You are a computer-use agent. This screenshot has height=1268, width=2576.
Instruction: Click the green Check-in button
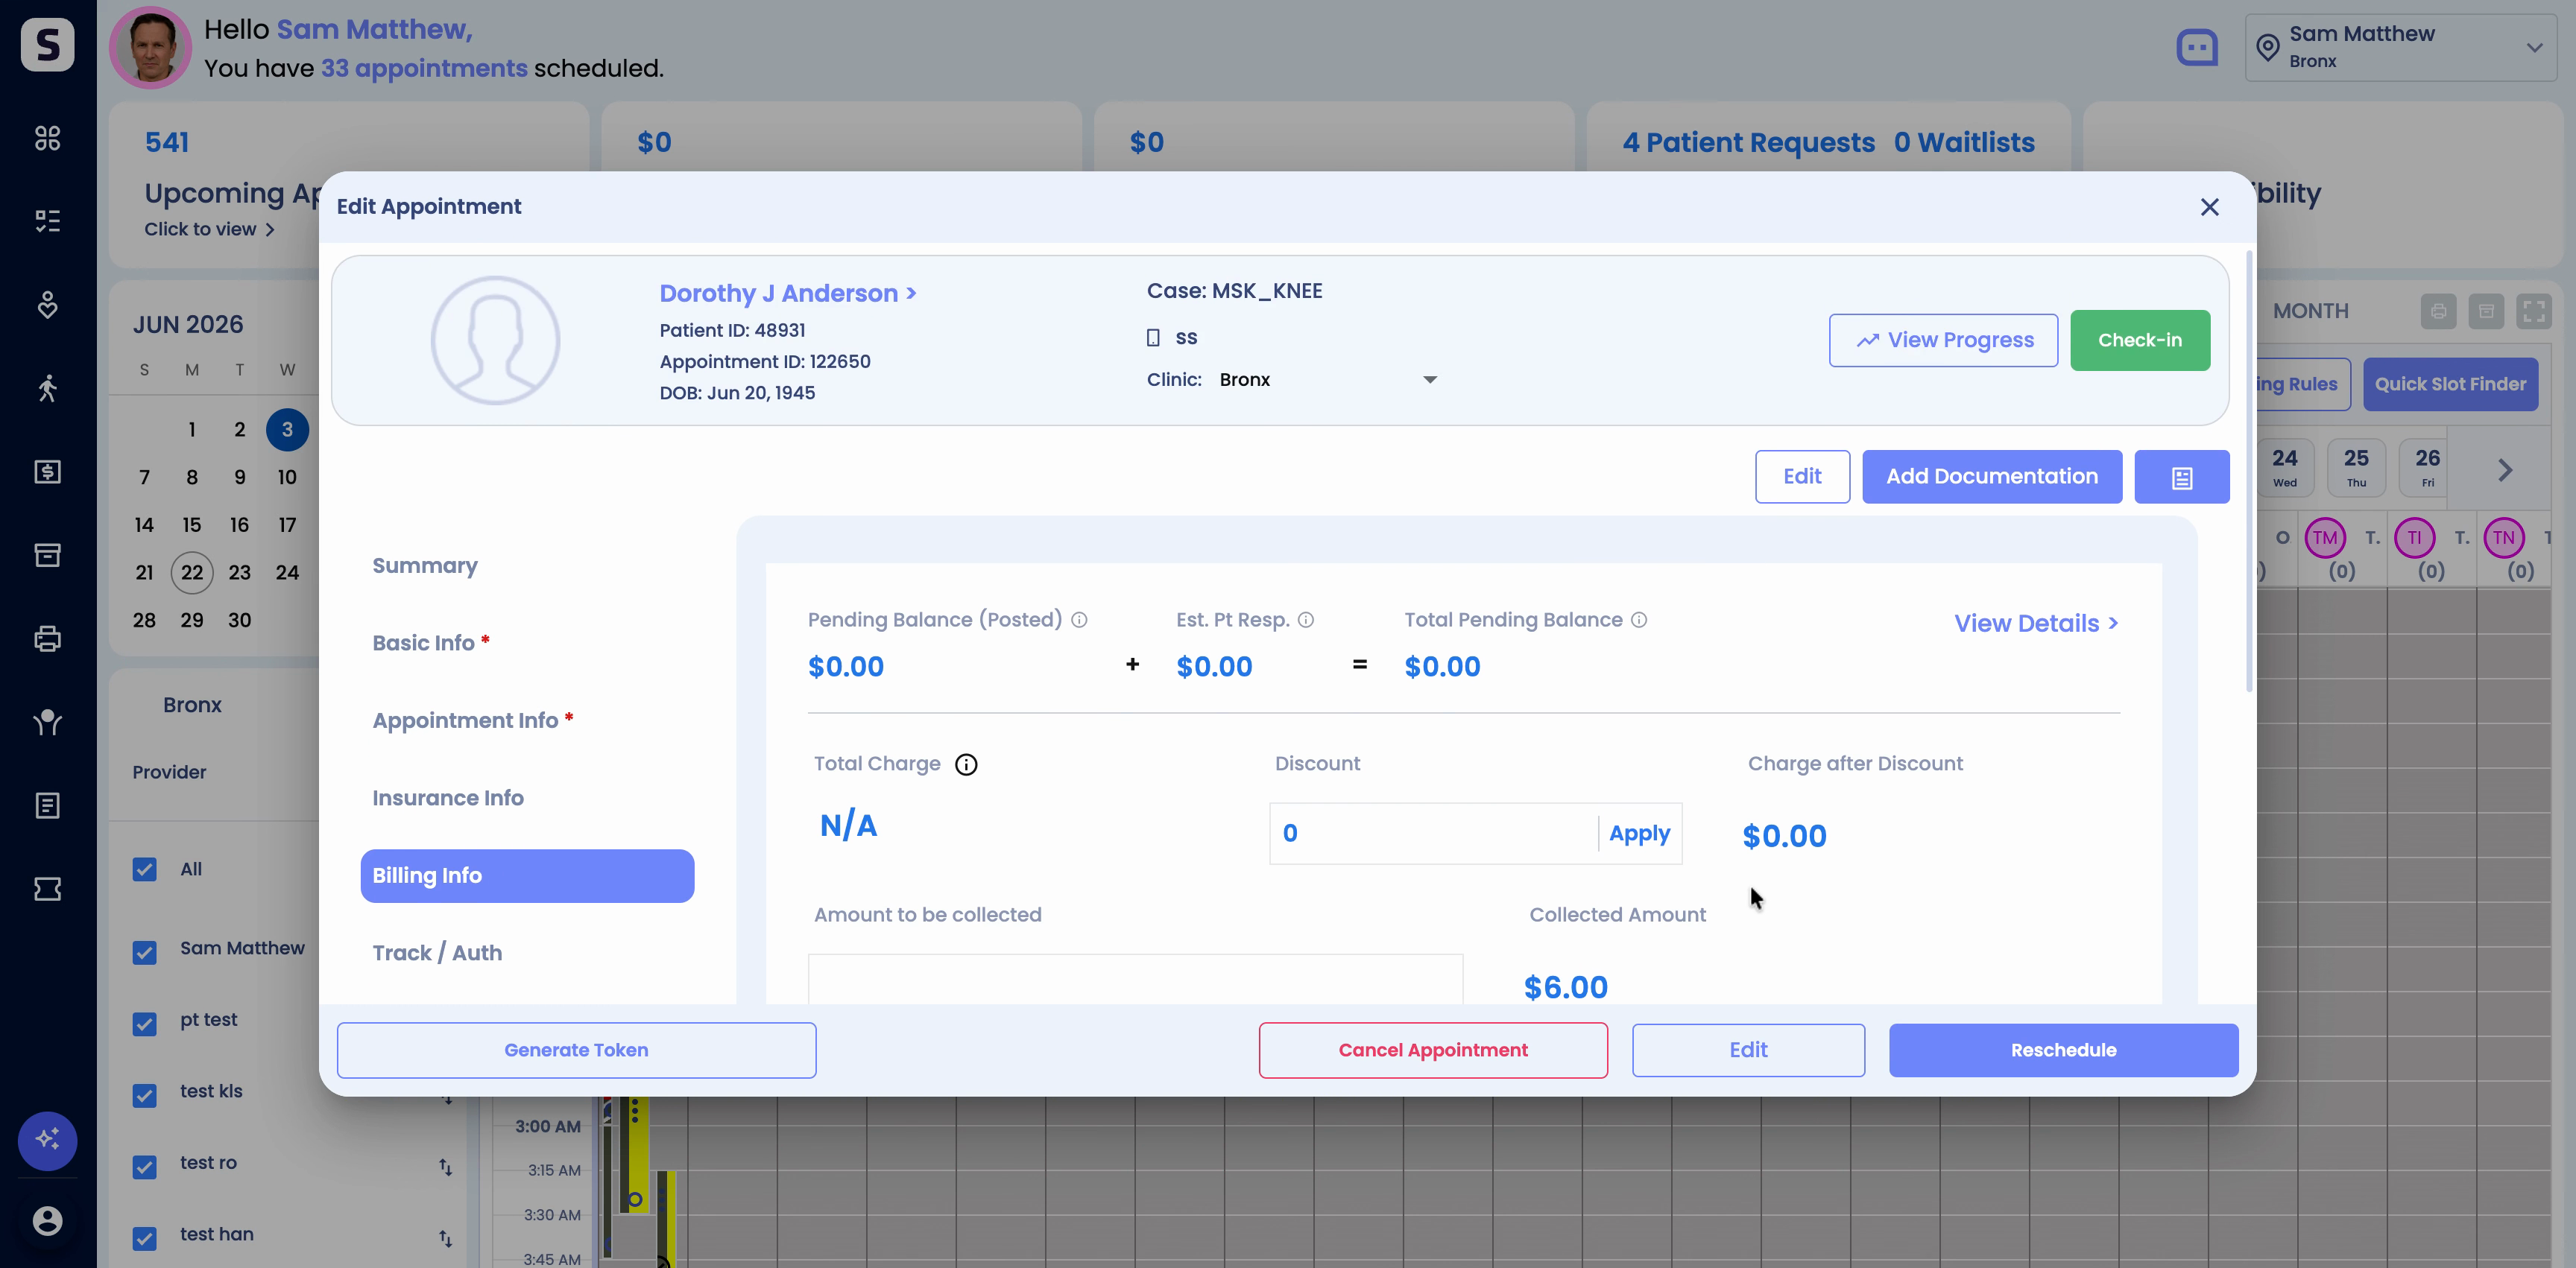[2139, 340]
